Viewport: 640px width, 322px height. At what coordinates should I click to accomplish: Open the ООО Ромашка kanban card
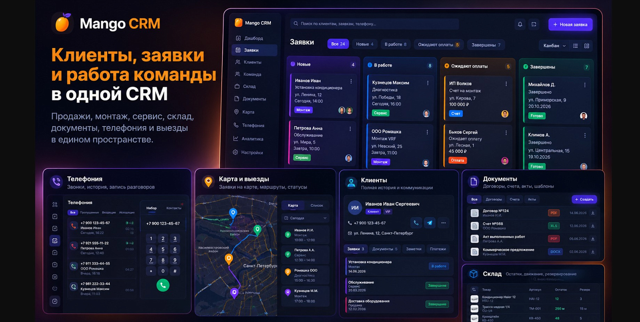click(399, 146)
